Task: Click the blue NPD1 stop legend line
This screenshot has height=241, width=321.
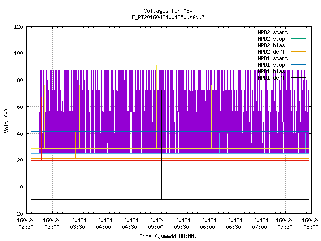Action: click(298, 65)
